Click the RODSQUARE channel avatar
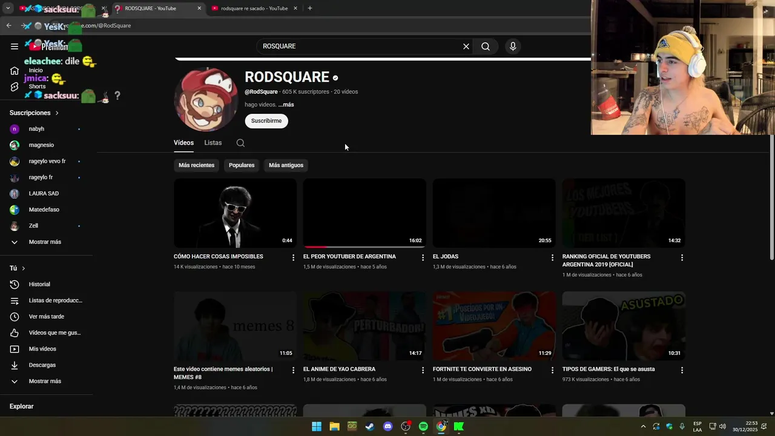Screen dimensions: 775x436 pos(206,99)
